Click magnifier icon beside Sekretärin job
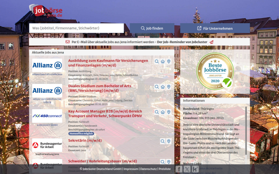 coord(163,142)
